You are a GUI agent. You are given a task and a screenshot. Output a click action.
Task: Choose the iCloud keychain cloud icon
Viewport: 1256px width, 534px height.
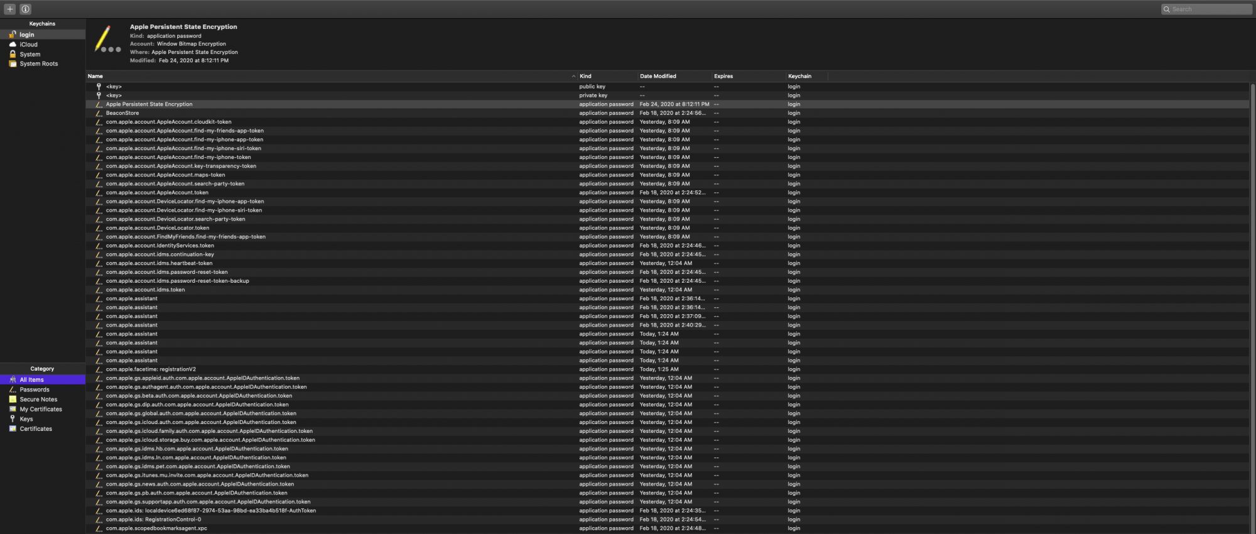[x=13, y=45]
